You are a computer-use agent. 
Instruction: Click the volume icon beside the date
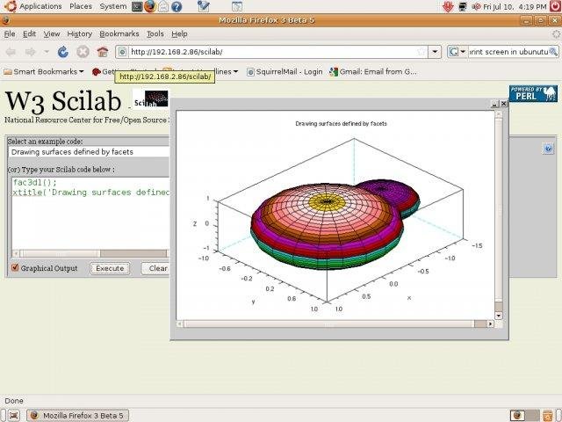[x=476, y=6]
